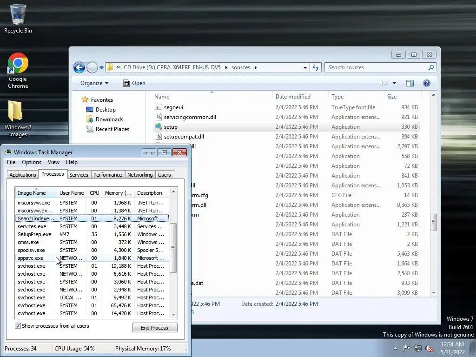This screenshot has width=476, height=357.
Task: Sort files by Type column
Action: (356, 97)
